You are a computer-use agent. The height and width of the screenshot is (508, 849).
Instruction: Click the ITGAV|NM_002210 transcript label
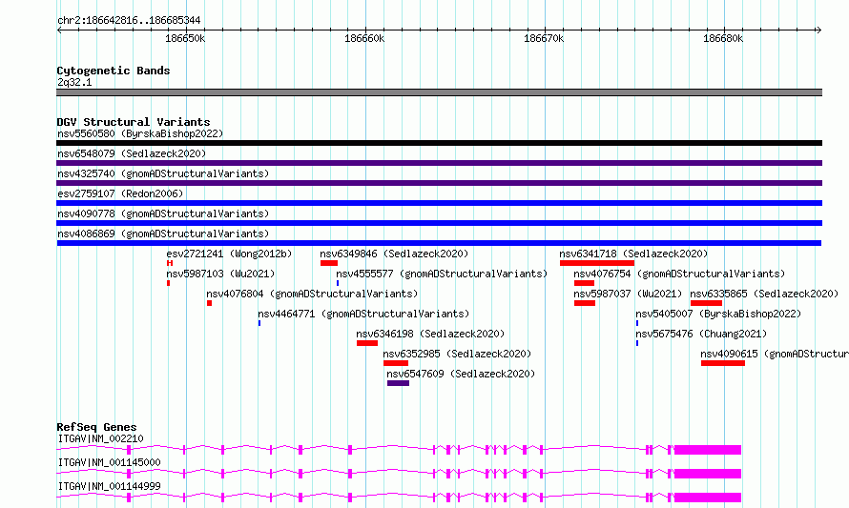point(101,438)
